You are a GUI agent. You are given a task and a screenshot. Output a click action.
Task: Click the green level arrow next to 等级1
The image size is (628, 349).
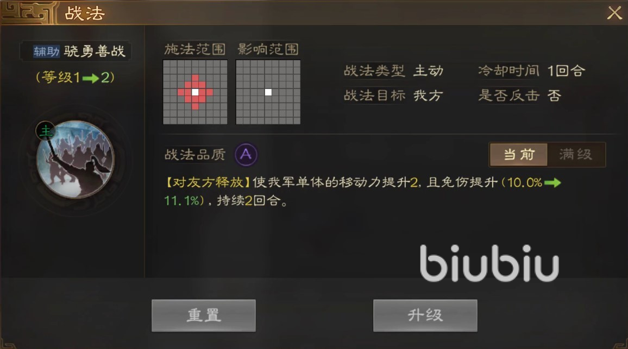coord(91,78)
